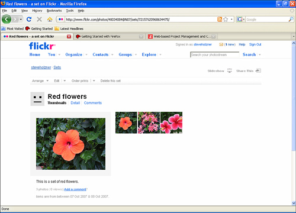This screenshot has width=296, height=213.
Task: Open the Bookmarks menu
Action: click(54, 11)
